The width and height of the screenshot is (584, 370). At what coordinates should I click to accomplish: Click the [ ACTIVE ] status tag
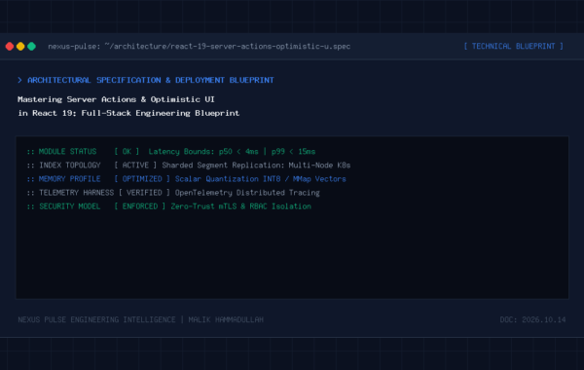tap(135, 166)
